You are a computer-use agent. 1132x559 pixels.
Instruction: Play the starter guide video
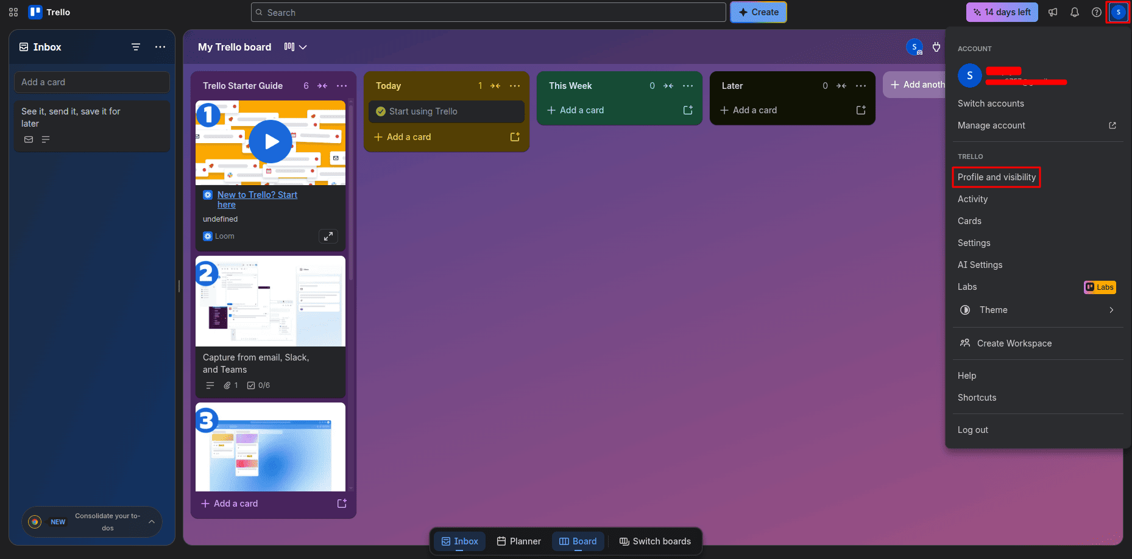click(x=271, y=141)
